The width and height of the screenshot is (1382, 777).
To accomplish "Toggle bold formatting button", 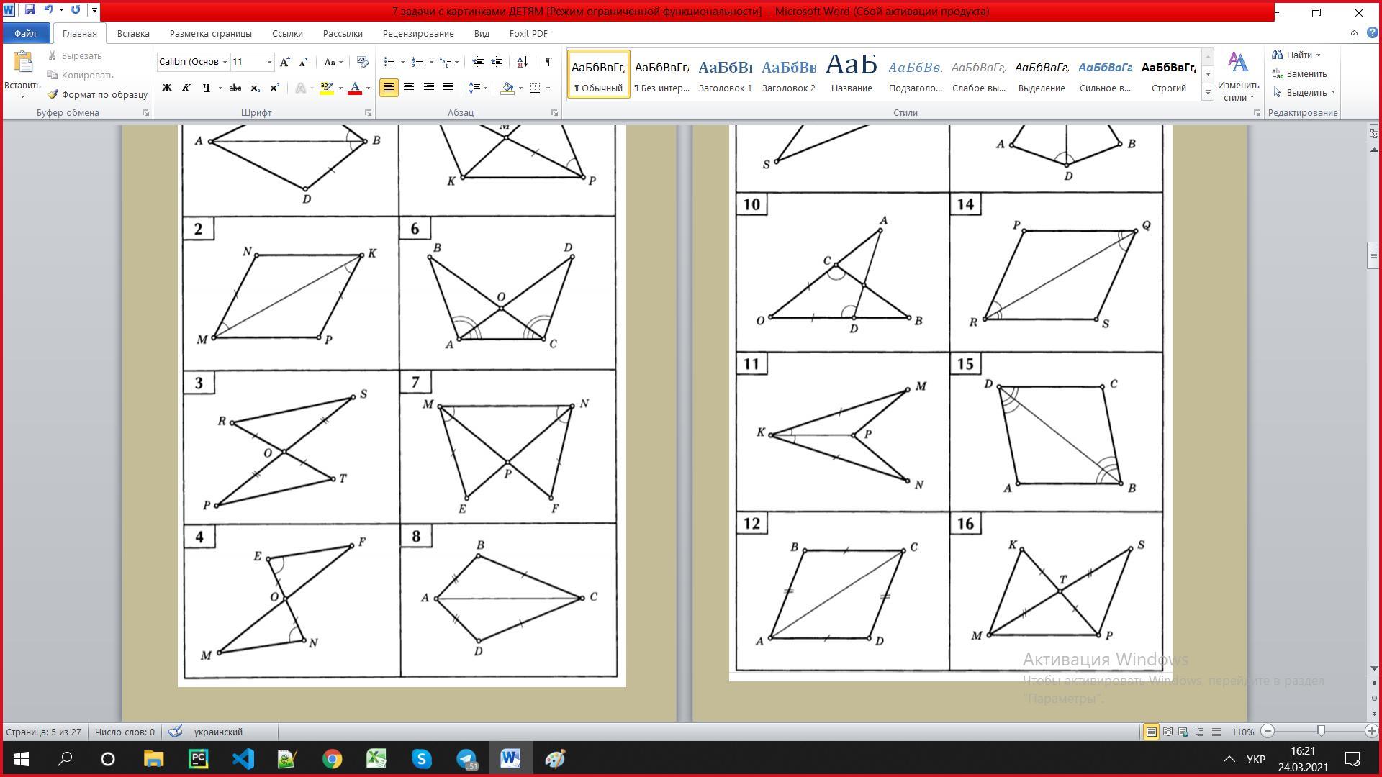I will click(167, 88).
